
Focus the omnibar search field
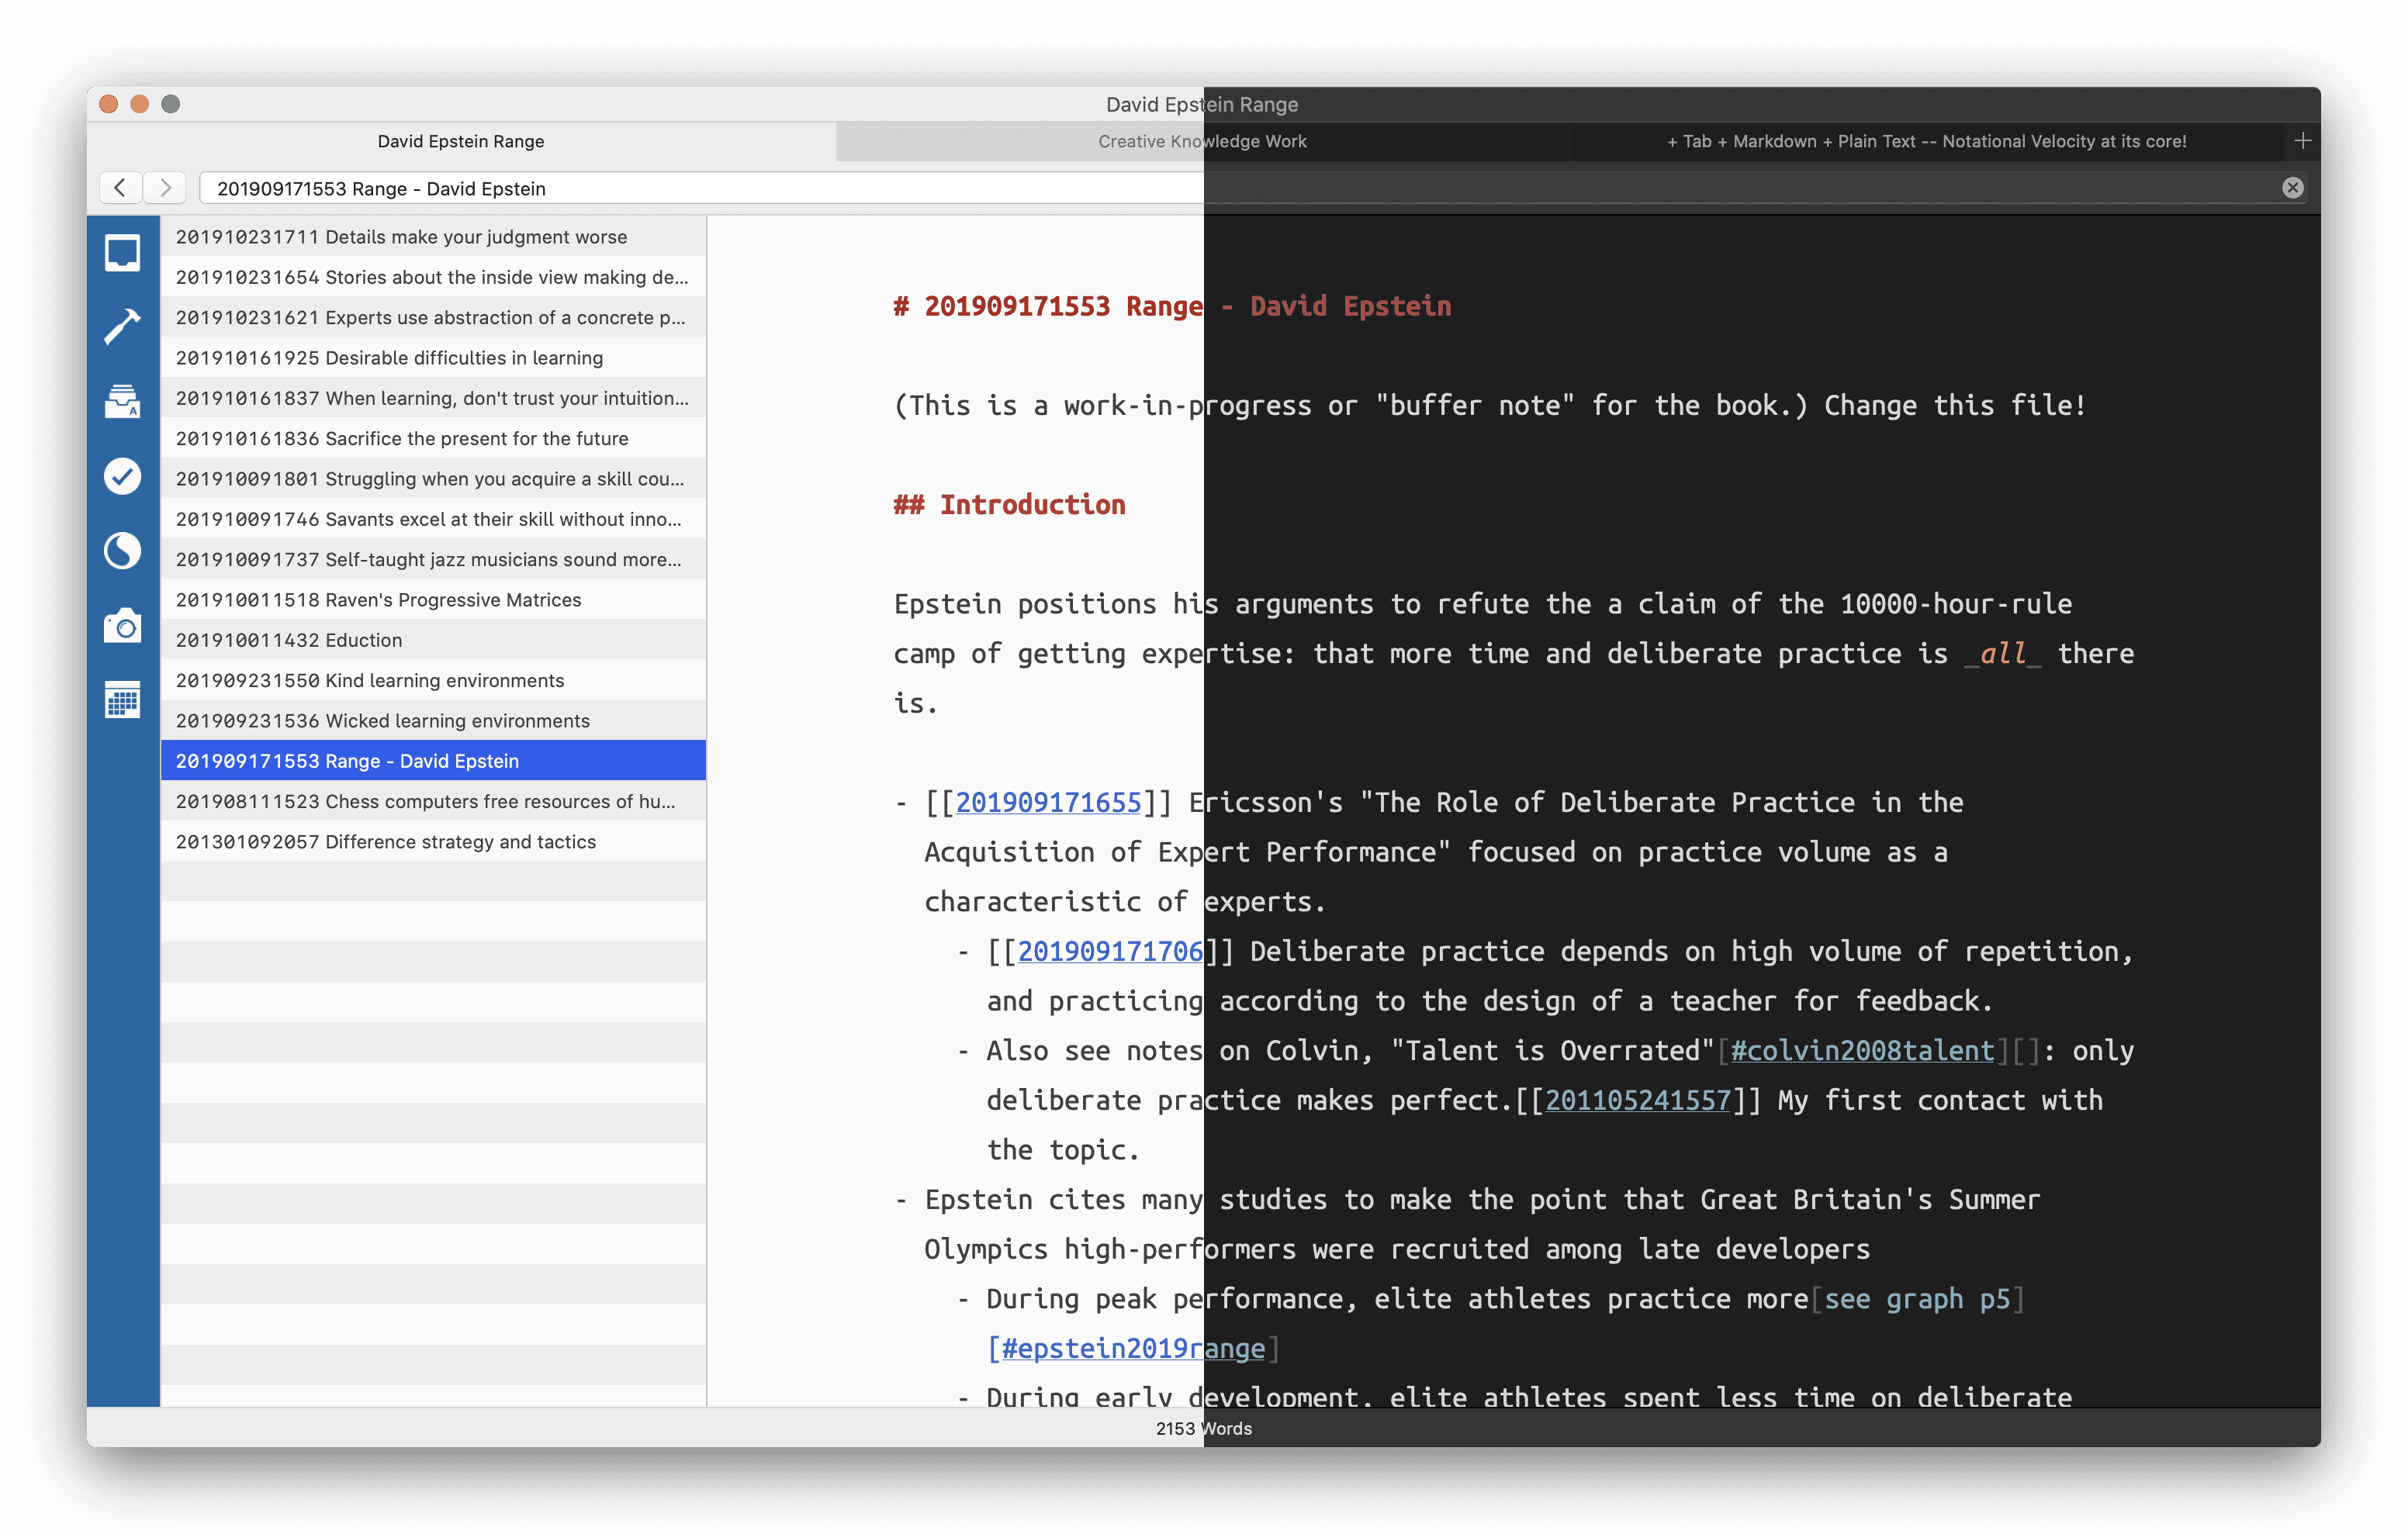1252,188
